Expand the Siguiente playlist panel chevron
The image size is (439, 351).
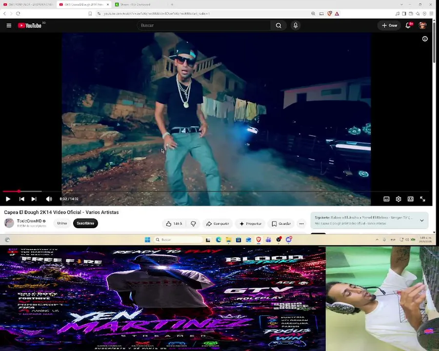422,220
